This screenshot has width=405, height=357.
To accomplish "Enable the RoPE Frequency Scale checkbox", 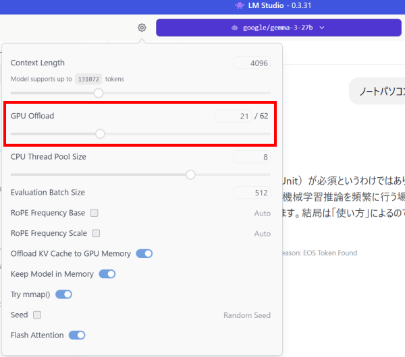I will click(96, 234).
